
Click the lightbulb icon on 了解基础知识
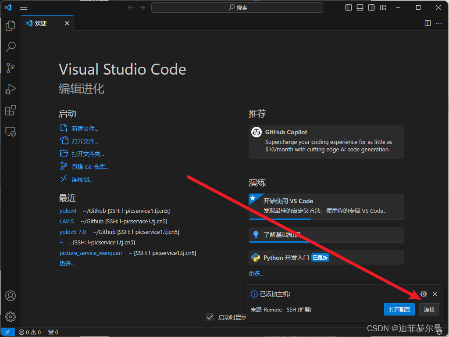coord(256,235)
